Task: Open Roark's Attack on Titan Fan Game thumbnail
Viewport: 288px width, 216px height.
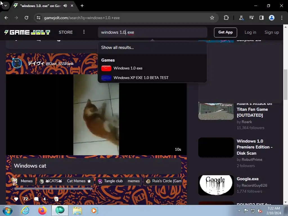Action: 216,111
